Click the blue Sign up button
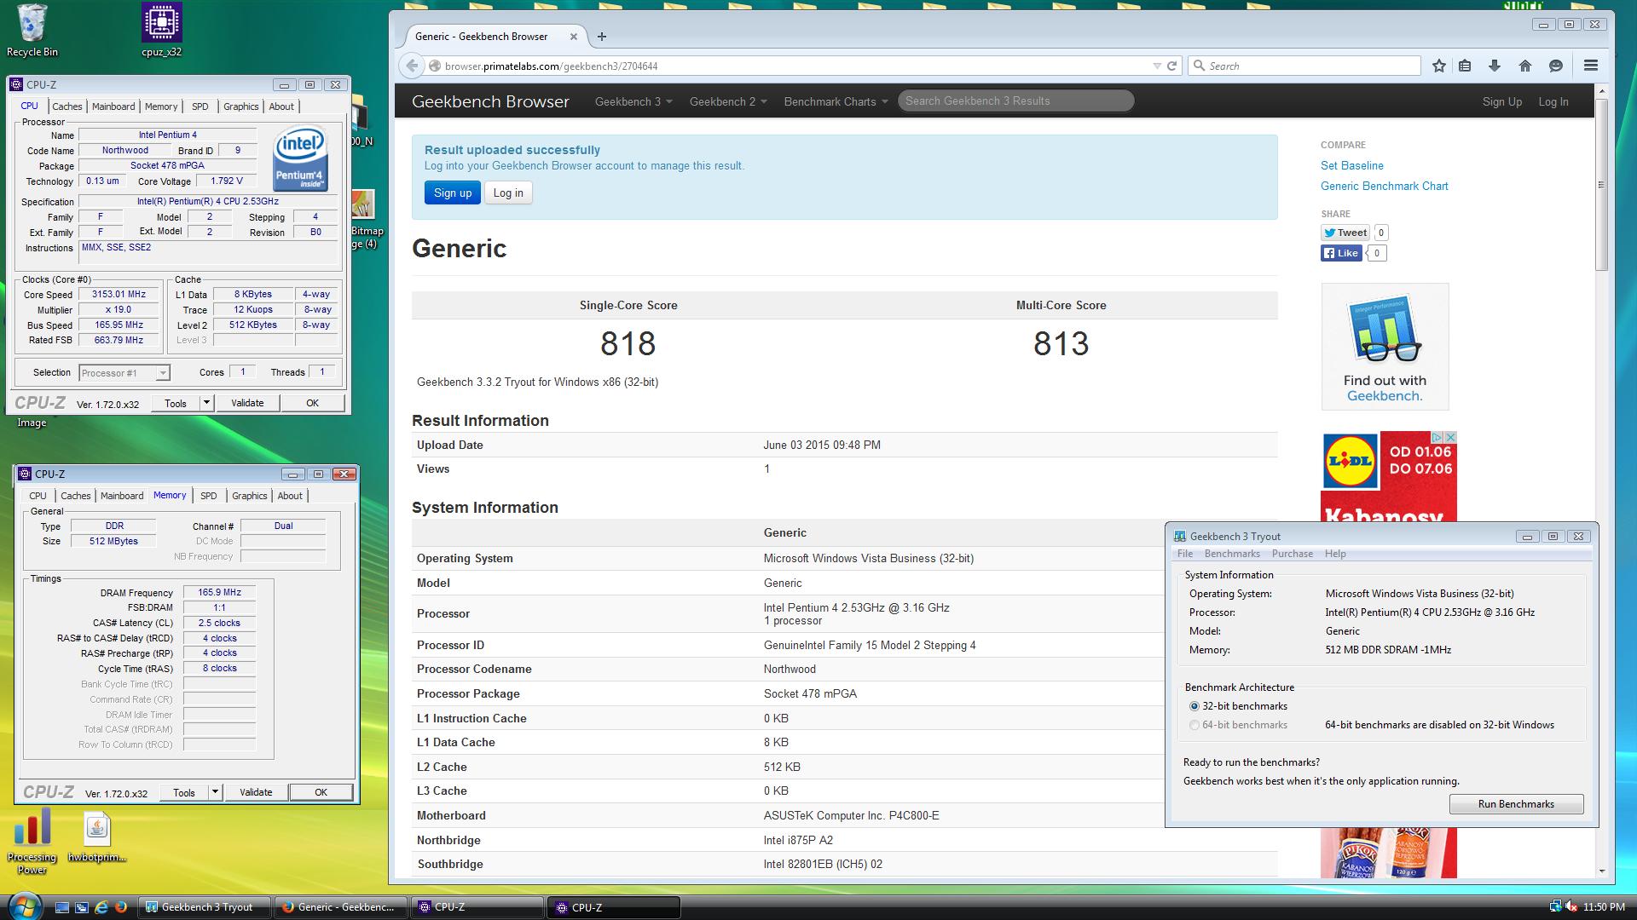The height and width of the screenshot is (920, 1637). click(x=453, y=193)
